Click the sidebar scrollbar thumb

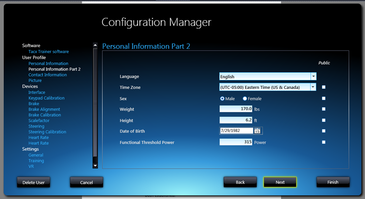95,102
